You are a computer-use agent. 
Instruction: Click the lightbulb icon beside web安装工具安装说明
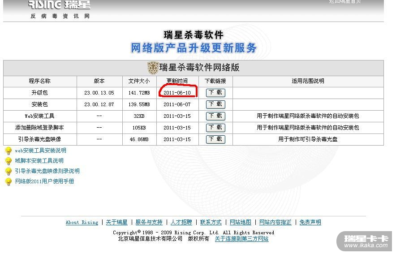[9, 151]
